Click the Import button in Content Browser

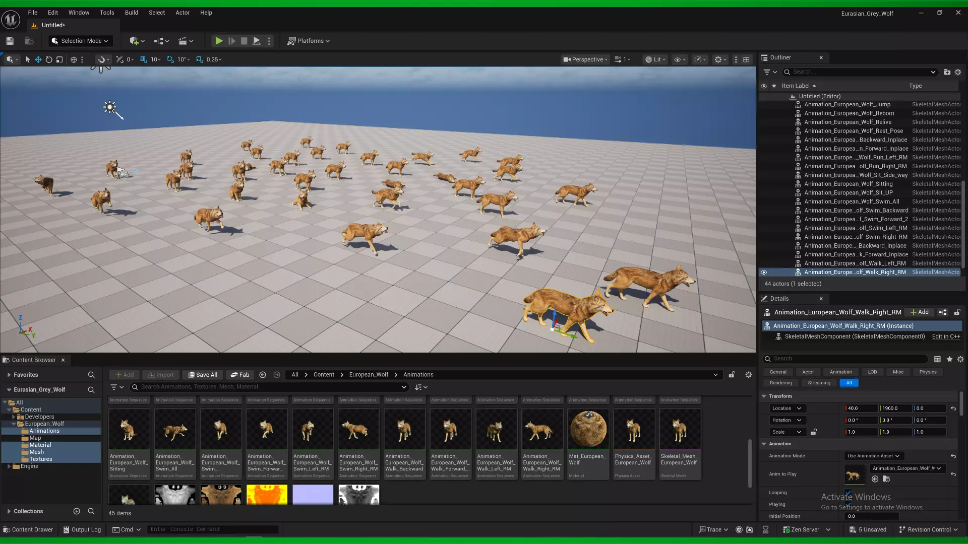coord(160,375)
